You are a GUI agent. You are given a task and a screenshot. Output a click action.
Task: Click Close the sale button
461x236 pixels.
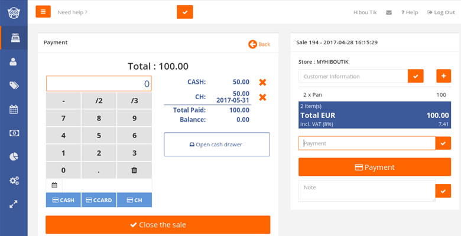click(x=158, y=225)
